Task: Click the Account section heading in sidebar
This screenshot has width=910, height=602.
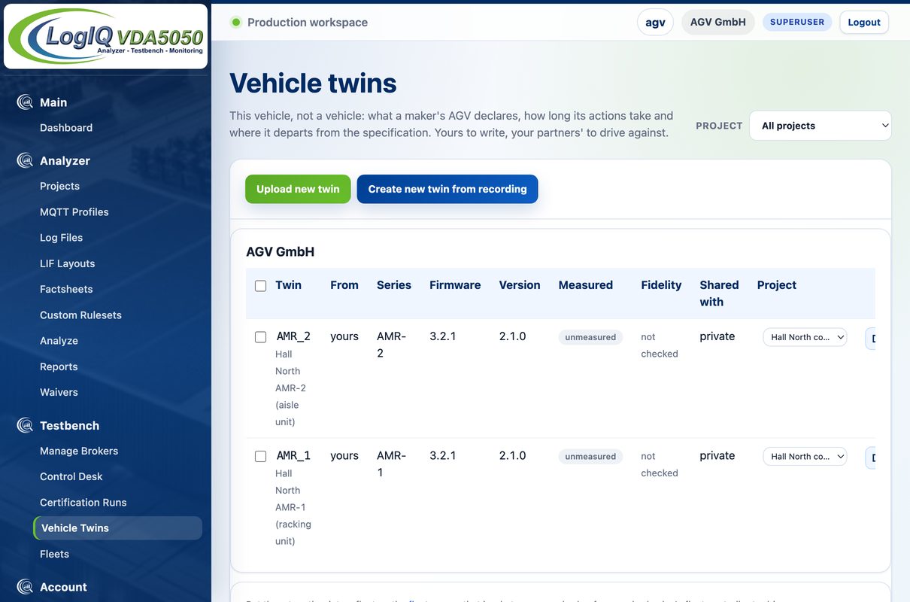Action: 63,587
